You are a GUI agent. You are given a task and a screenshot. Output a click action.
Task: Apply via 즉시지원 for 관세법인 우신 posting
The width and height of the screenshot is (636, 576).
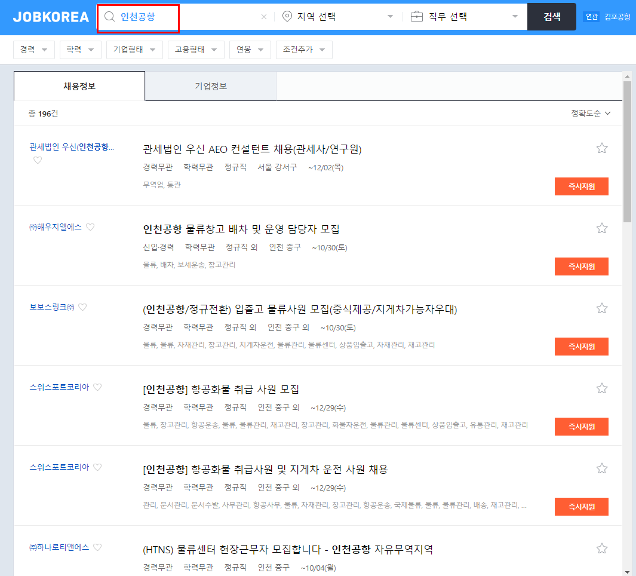coord(582,186)
